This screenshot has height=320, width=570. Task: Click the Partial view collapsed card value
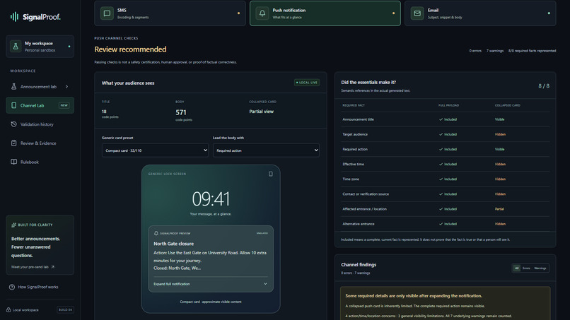262,112
